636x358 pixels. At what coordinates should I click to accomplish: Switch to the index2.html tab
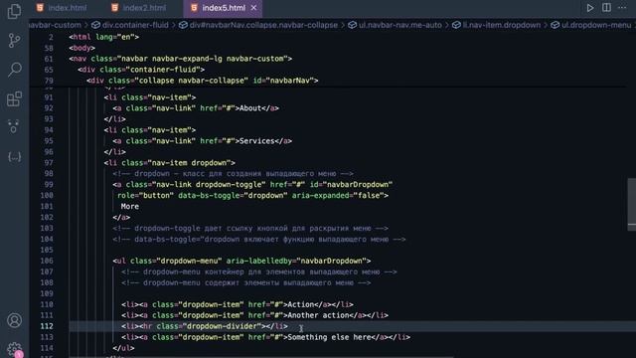pyautogui.click(x=139, y=8)
